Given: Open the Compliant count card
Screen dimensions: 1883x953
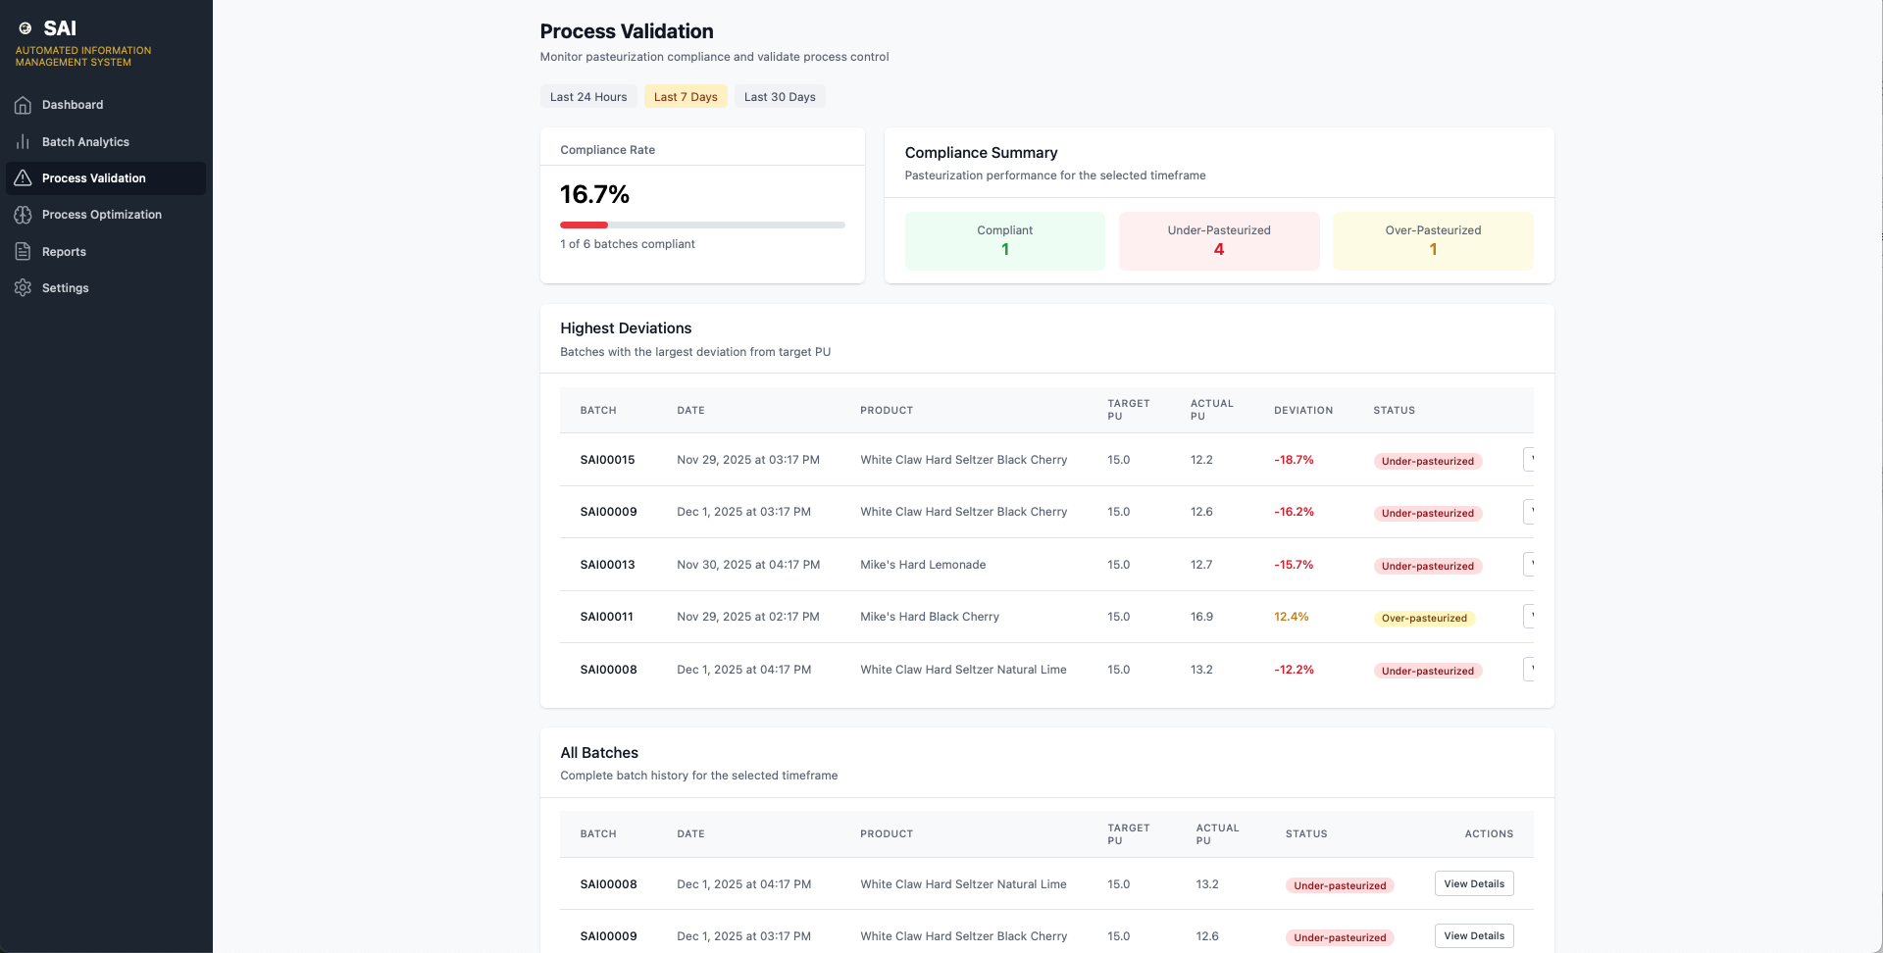Looking at the screenshot, I should click(x=1005, y=240).
